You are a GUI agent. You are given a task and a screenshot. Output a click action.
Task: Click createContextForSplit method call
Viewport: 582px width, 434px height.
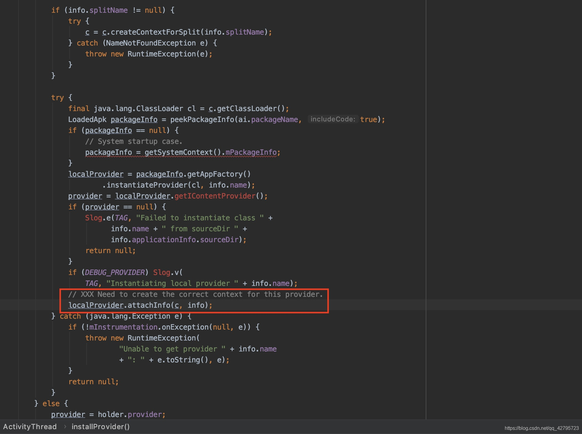tap(155, 32)
